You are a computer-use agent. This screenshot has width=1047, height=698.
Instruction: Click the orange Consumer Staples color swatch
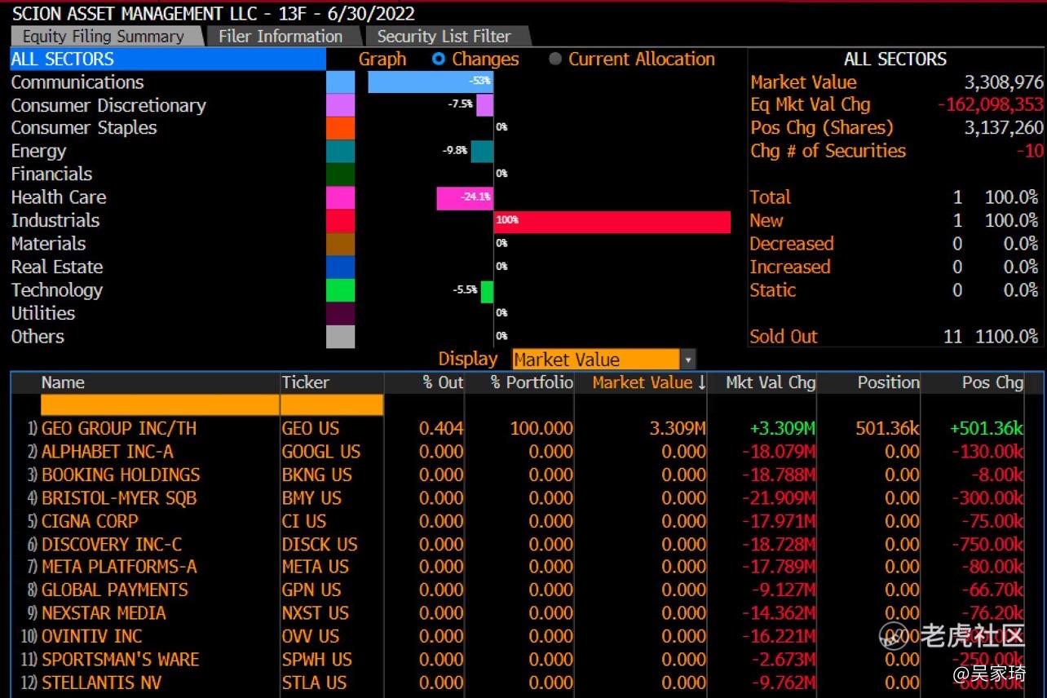pyautogui.click(x=341, y=128)
